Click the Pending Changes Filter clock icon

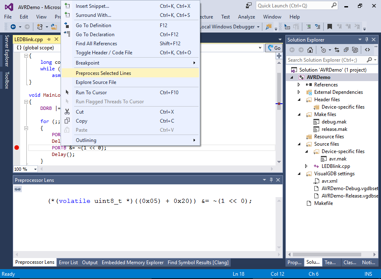323,50
